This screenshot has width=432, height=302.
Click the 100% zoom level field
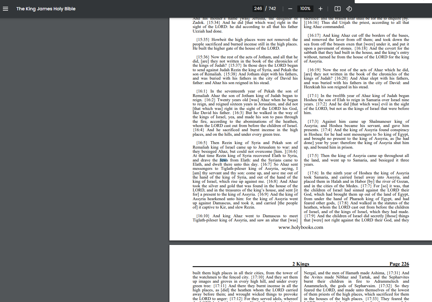click(x=305, y=9)
